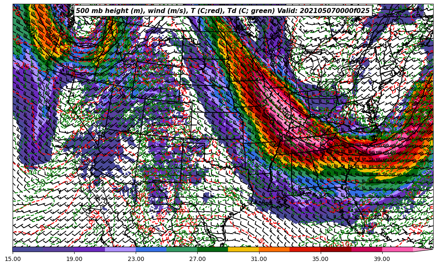Choose the hot pink colorbar segment
The height and width of the screenshot is (266, 437).
pos(397,249)
